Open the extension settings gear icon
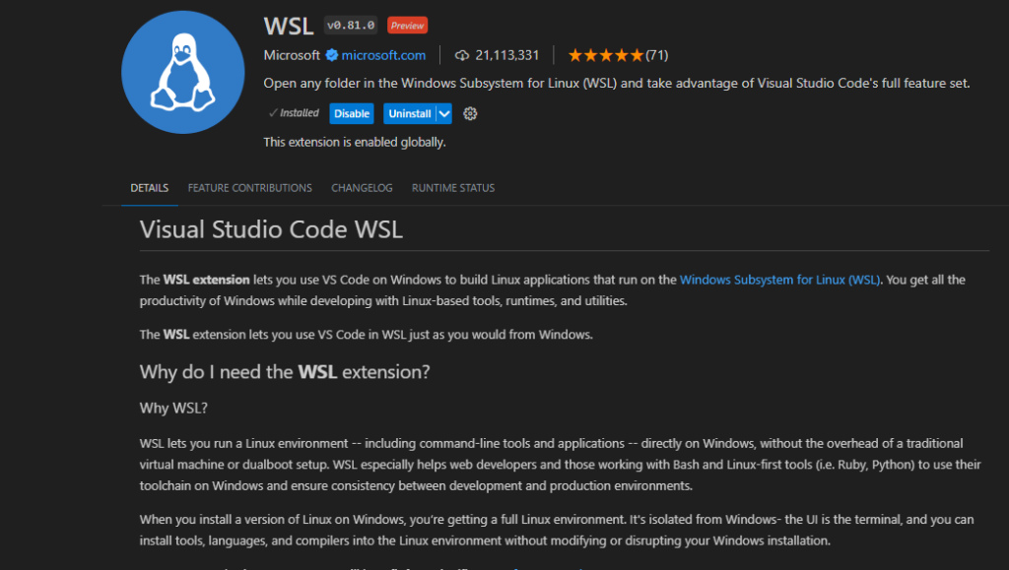 470,114
